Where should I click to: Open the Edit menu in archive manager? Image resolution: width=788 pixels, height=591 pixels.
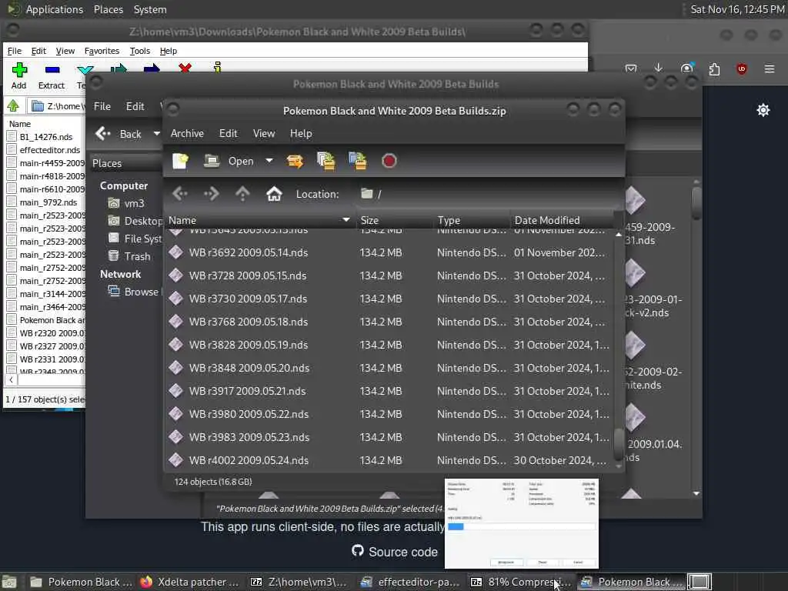click(228, 133)
